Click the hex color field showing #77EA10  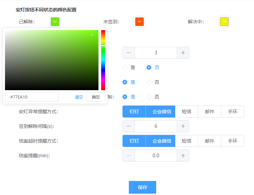click(x=32, y=97)
